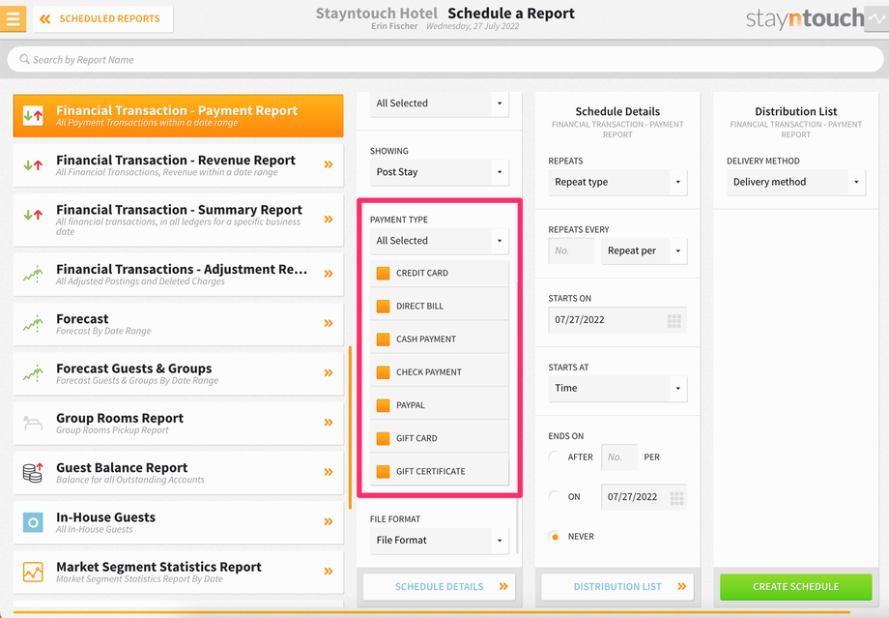
Task: Open the Repeat type dropdown
Action: (617, 182)
